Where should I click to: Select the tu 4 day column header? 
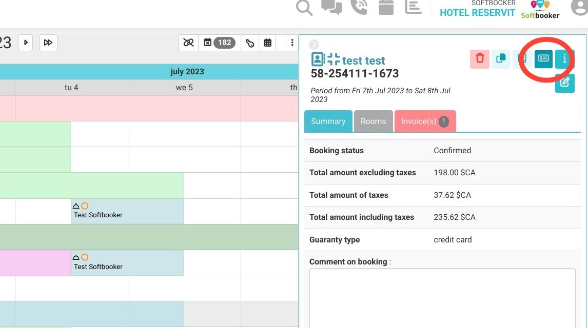[71, 88]
